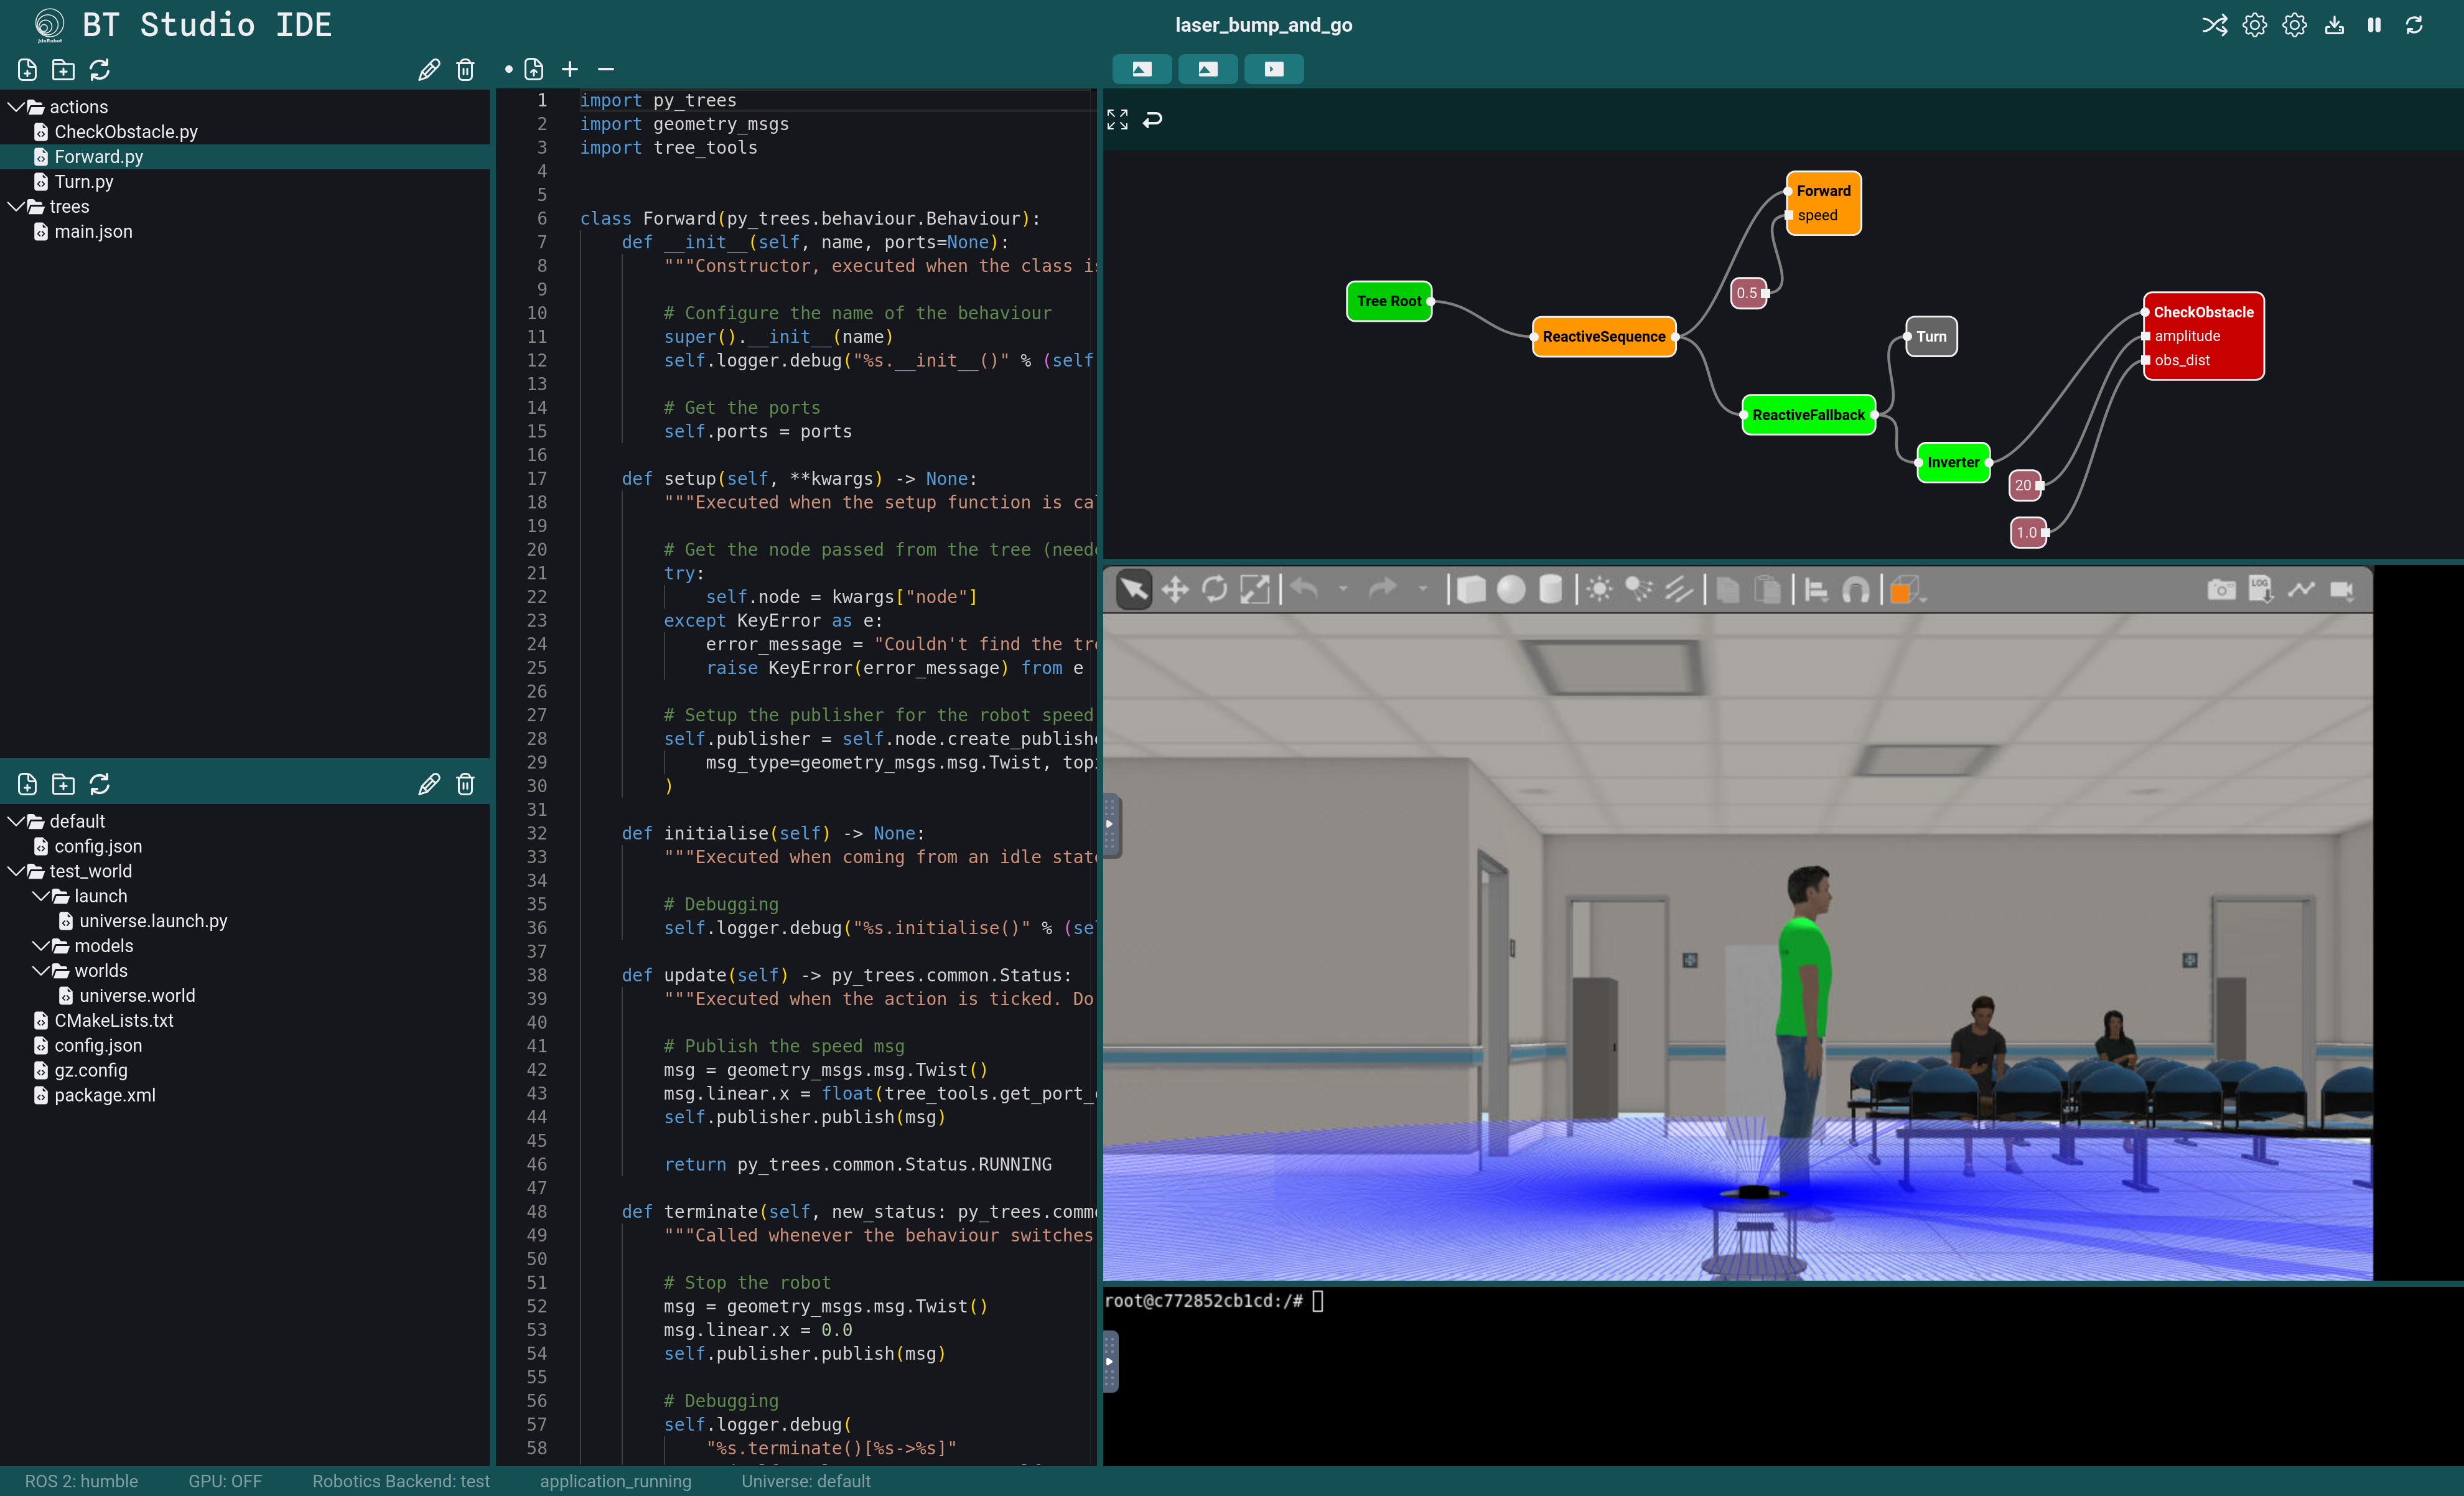
Task: Click the Gazebo side panel expand handle
Action: [1110, 825]
